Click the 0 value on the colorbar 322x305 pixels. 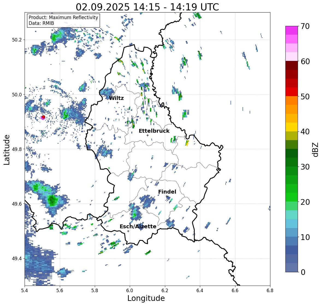tap(303, 272)
